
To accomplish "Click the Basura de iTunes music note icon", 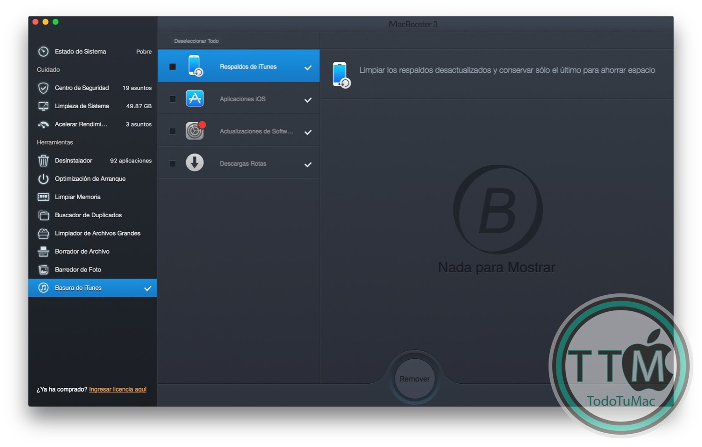I will click(43, 288).
